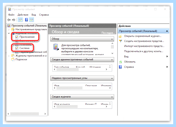Viewport: 176px width, 127px height.
Task: Open the Файл menu
Action: point(11,15)
